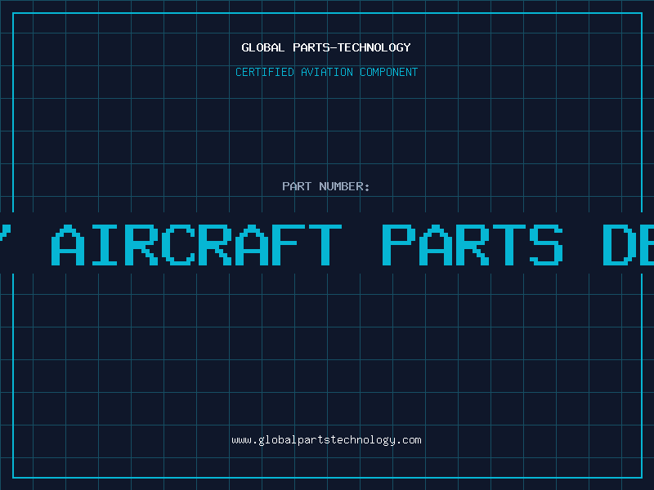The width and height of the screenshot is (654, 490).
Task: Click the word CERTIFIED in the subtitle
Action: coord(264,72)
